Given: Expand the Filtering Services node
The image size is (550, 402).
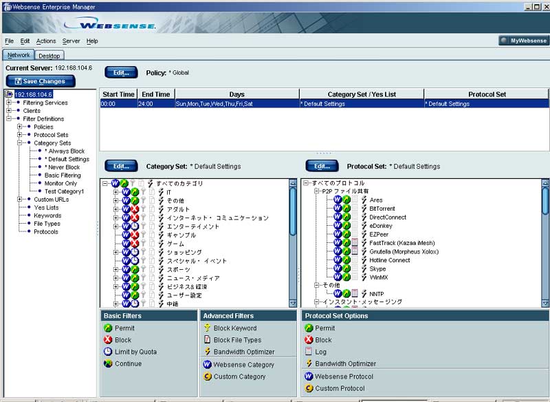Looking at the screenshot, I should tap(9, 103).
